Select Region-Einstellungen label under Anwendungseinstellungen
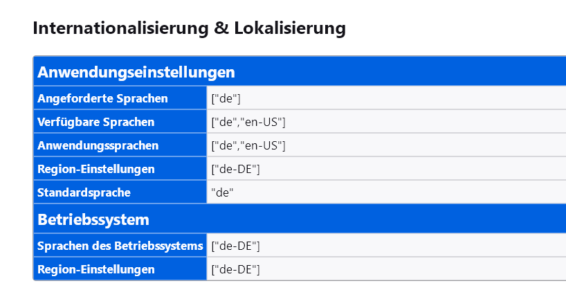 click(x=96, y=169)
